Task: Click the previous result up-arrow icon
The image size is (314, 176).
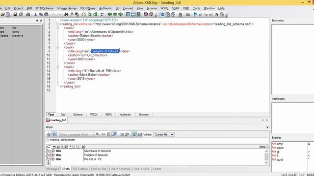Action: (58, 147)
